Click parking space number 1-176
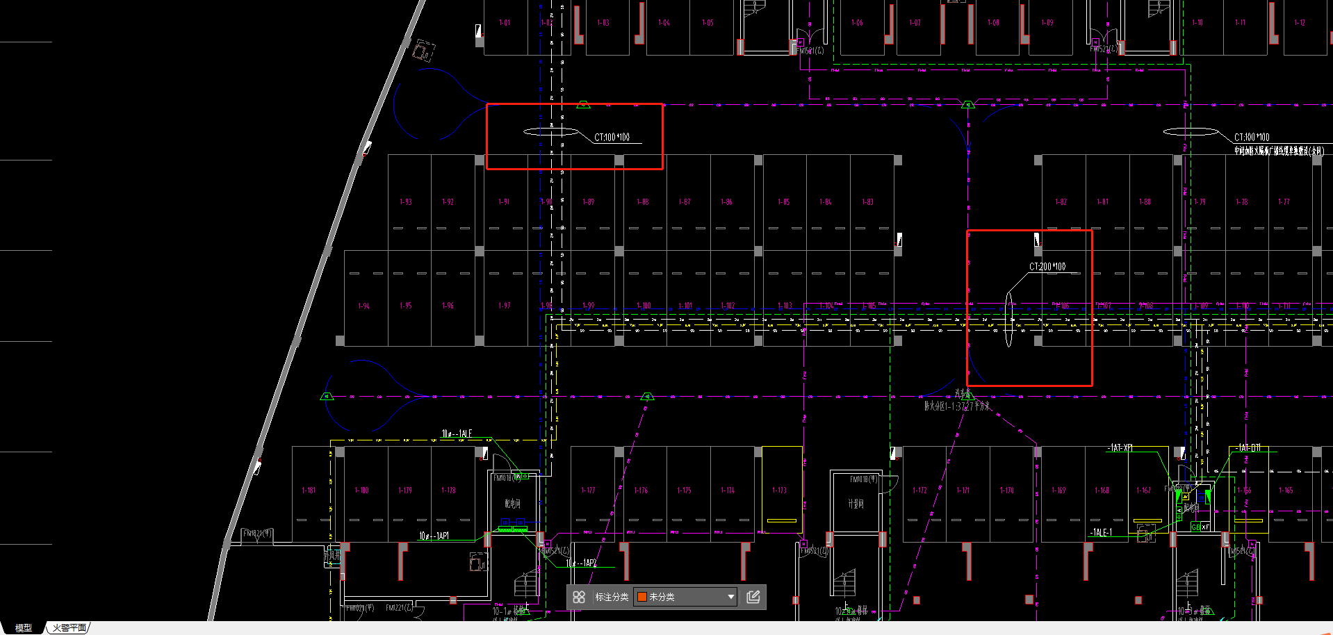The image size is (1333, 635). tap(641, 490)
